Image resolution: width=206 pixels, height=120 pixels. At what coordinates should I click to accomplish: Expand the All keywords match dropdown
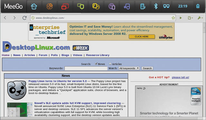point(129,68)
